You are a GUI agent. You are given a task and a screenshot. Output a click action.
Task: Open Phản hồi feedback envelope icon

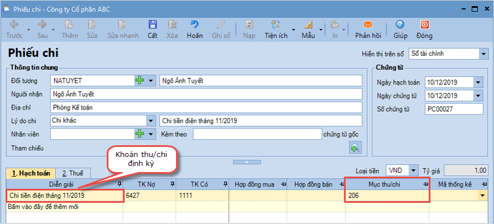point(368,25)
